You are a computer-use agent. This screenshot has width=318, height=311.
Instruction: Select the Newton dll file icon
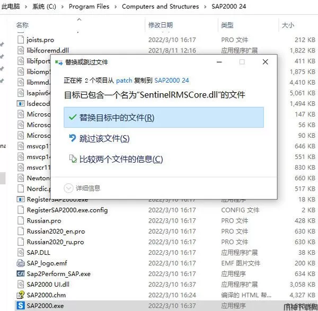coord(21,178)
